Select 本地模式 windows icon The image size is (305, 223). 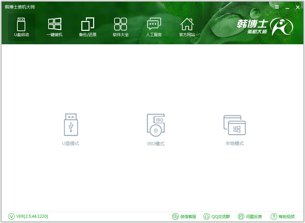(234, 125)
